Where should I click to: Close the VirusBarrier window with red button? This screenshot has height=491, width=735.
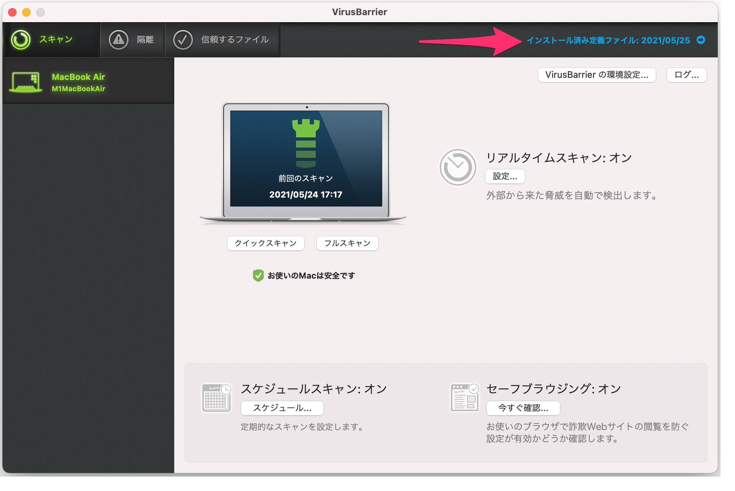click(12, 12)
